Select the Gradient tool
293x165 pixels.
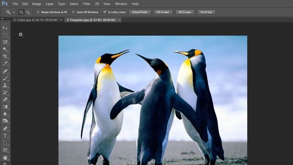pyautogui.click(x=5, y=107)
